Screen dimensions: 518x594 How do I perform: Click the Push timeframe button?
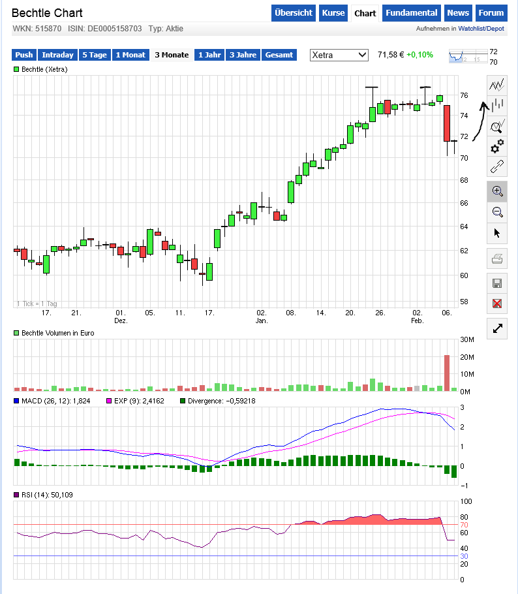point(24,55)
